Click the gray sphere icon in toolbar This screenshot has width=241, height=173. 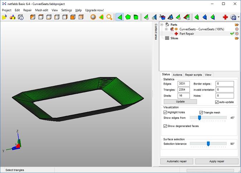tap(93, 17)
